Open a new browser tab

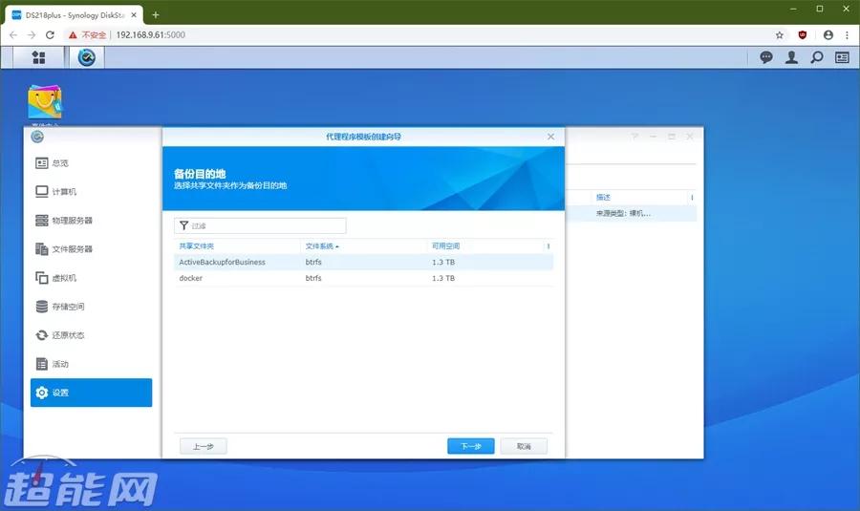point(155,15)
